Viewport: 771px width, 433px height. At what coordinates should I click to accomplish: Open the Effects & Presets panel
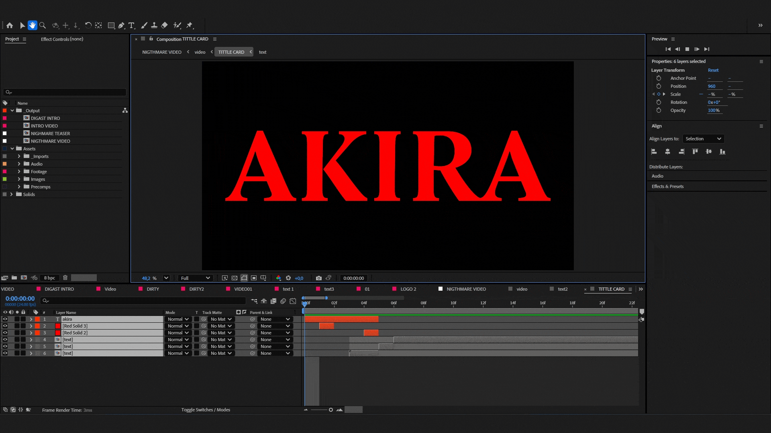click(667, 186)
